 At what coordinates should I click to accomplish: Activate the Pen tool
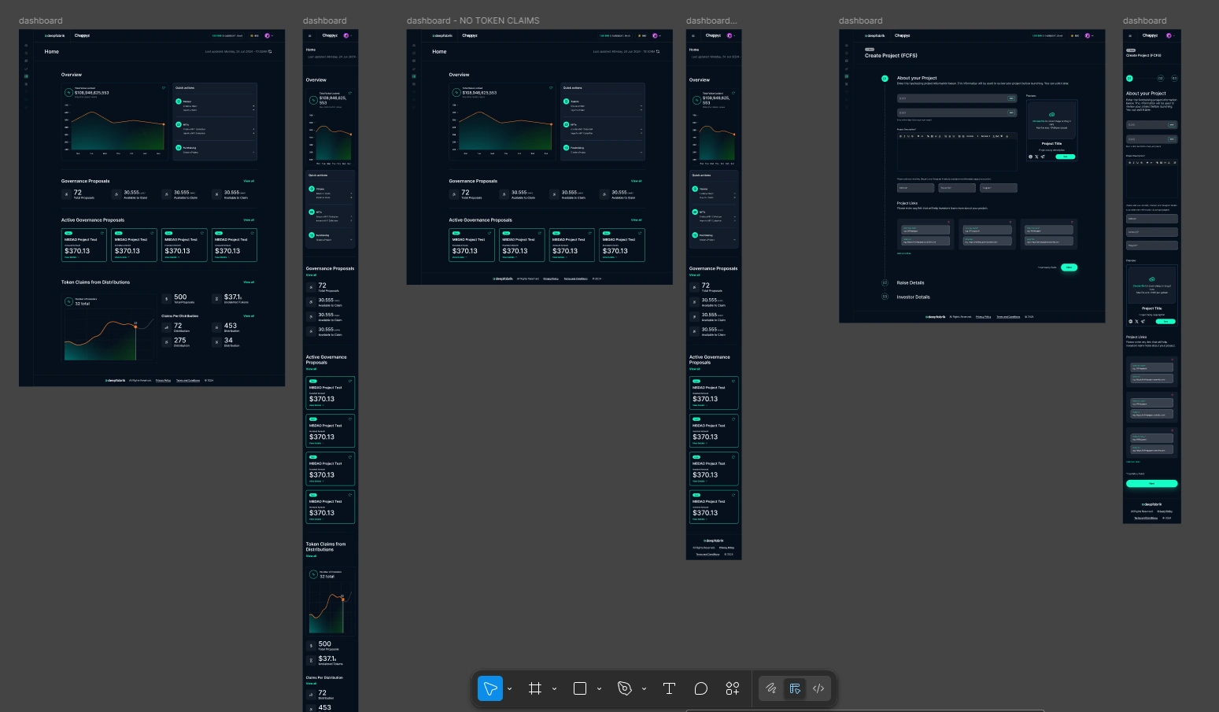click(625, 688)
